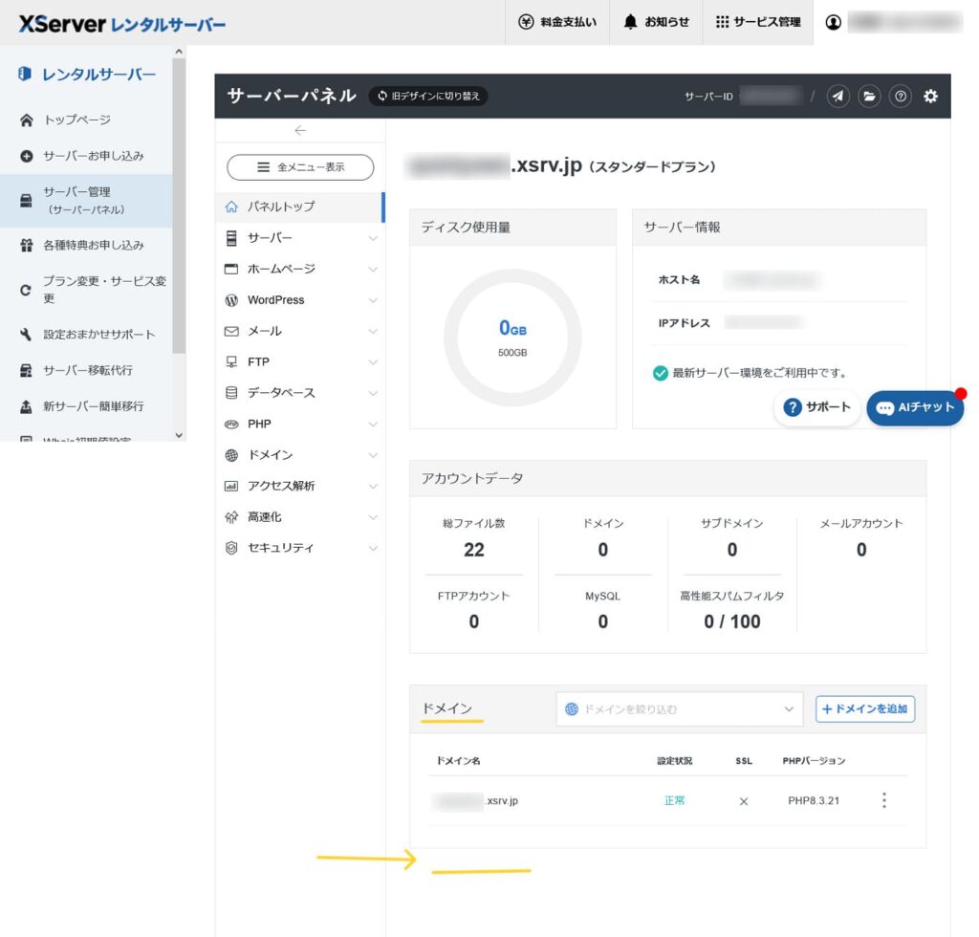Screen dimensions: 979x937
Task: Open the help question mark icon in header
Action: coord(901,97)
